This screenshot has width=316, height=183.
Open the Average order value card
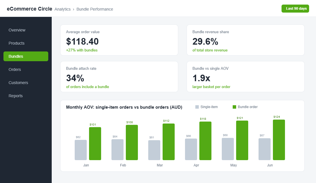[119, 40]
